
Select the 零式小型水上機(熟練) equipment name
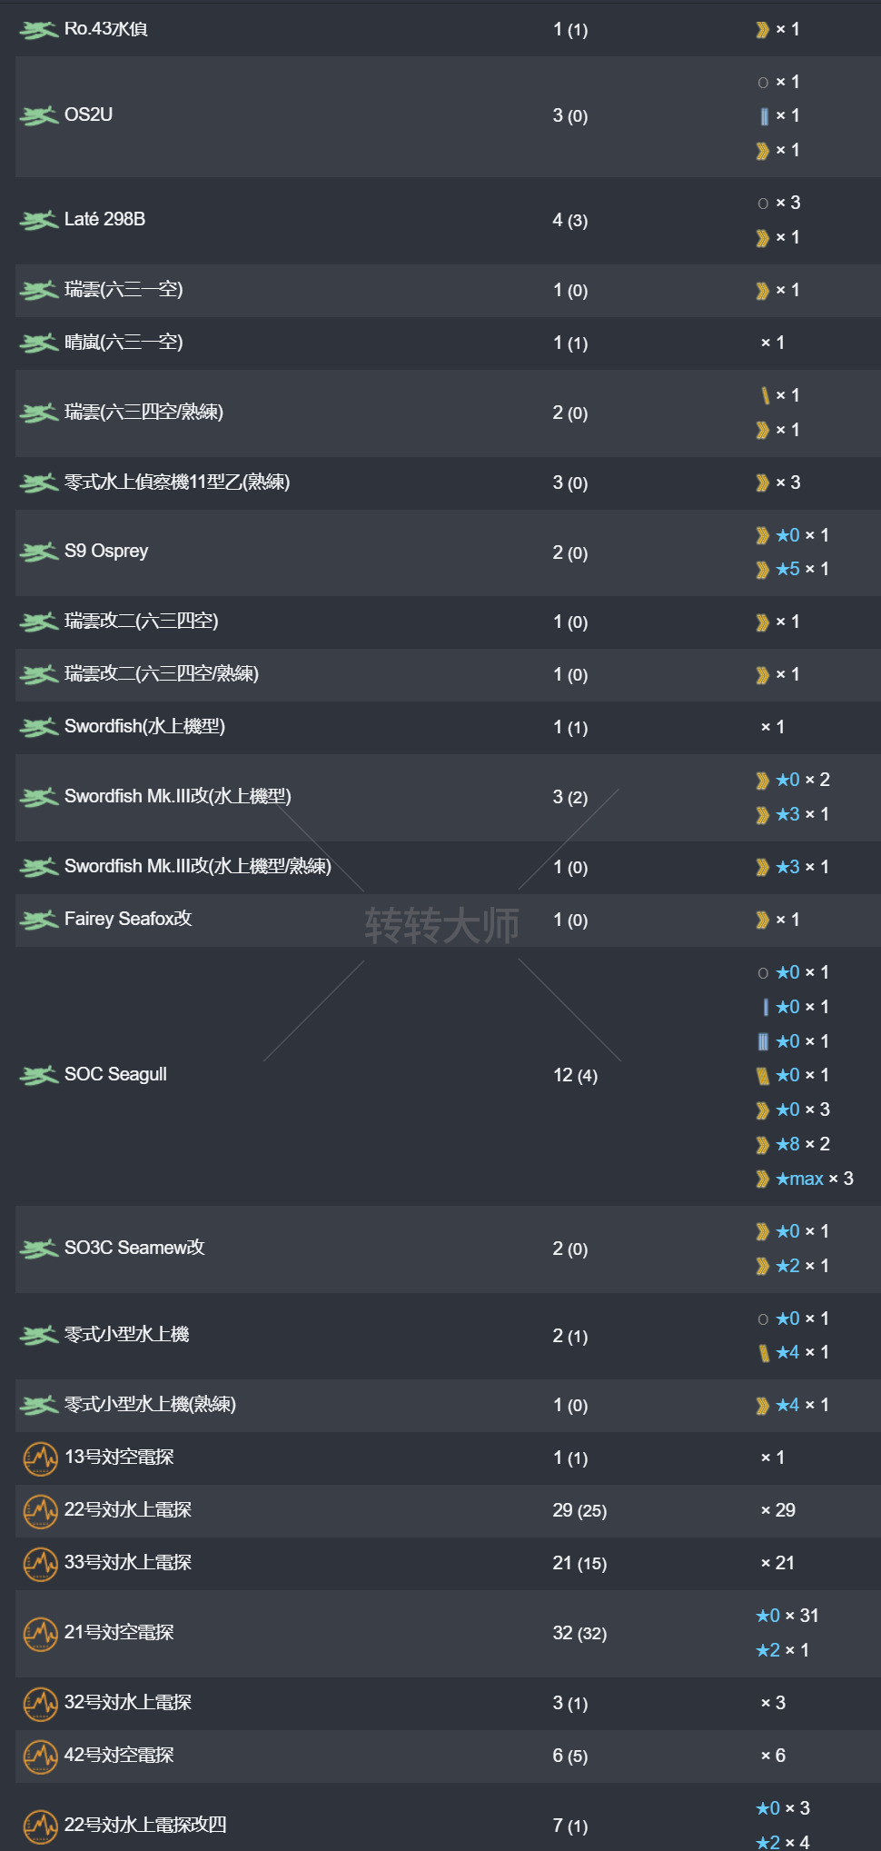point(150,1405)
